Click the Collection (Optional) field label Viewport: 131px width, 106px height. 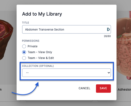(38, 66)
